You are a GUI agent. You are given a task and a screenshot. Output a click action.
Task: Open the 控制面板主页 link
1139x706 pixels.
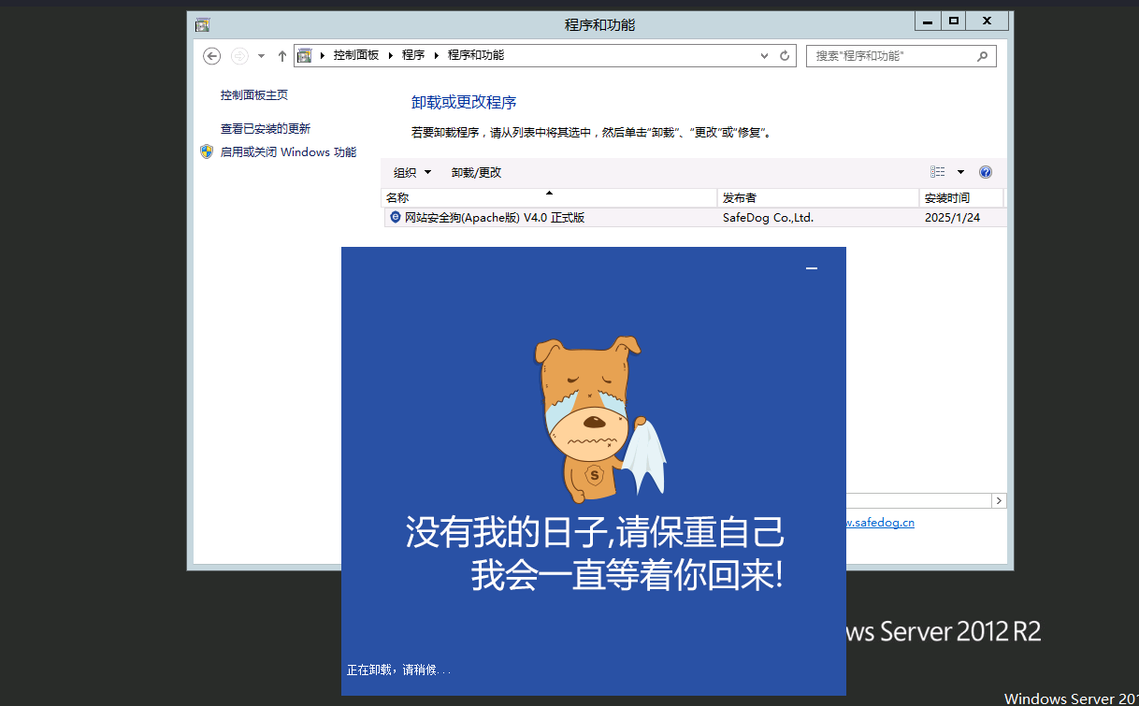[254, 95]
